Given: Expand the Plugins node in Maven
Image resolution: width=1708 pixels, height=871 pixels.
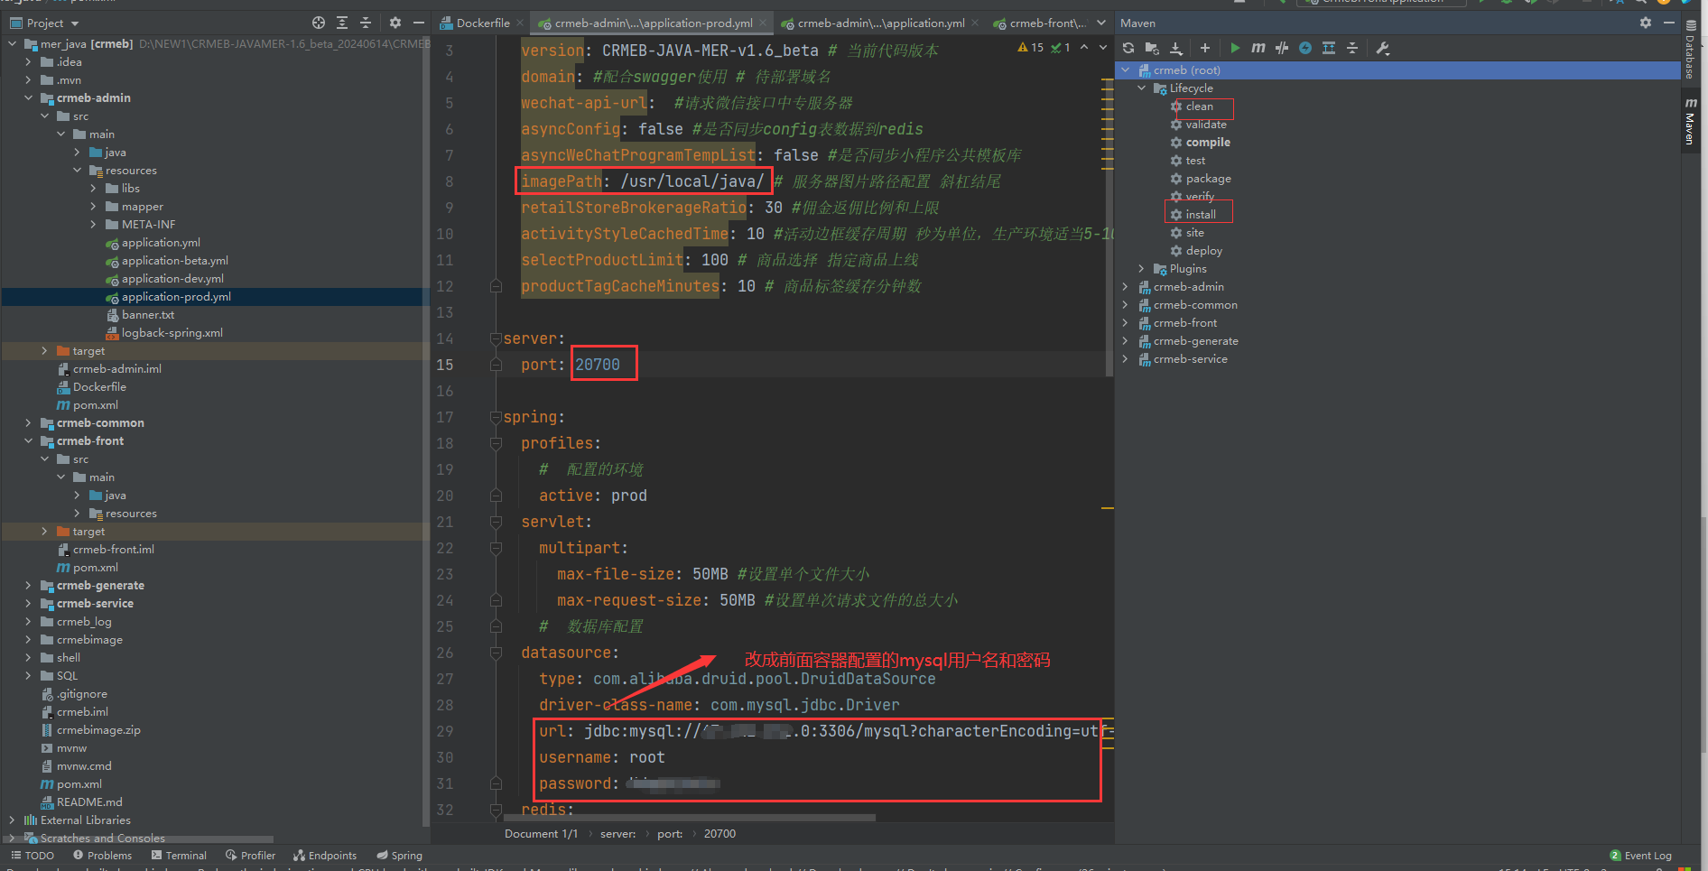Looking at the screenshot, I should pyautogui.click(x=1141, y=269).
